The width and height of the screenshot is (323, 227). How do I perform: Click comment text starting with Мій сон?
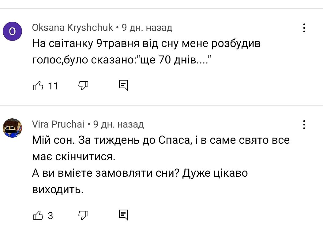coord(161,140)
